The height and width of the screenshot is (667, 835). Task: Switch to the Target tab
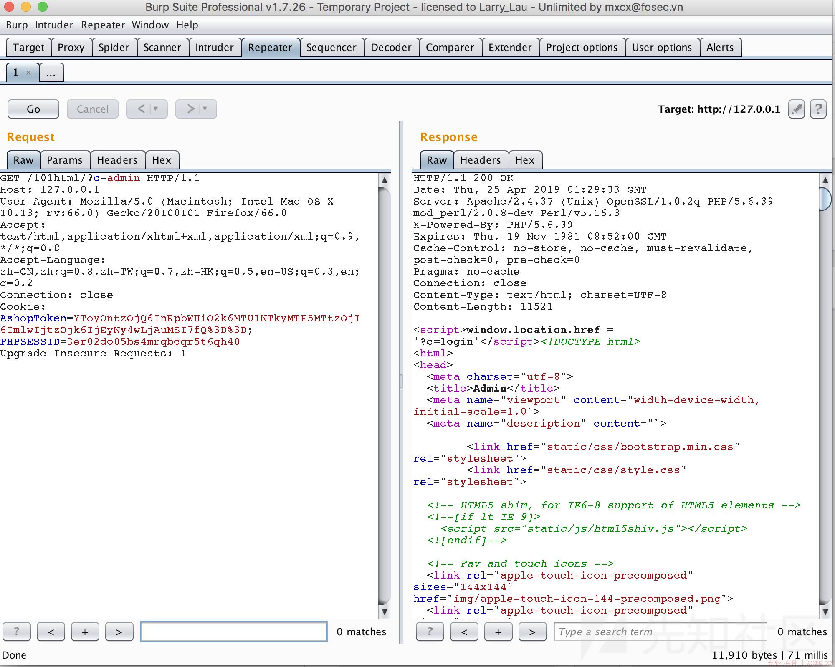click(28, 48)
